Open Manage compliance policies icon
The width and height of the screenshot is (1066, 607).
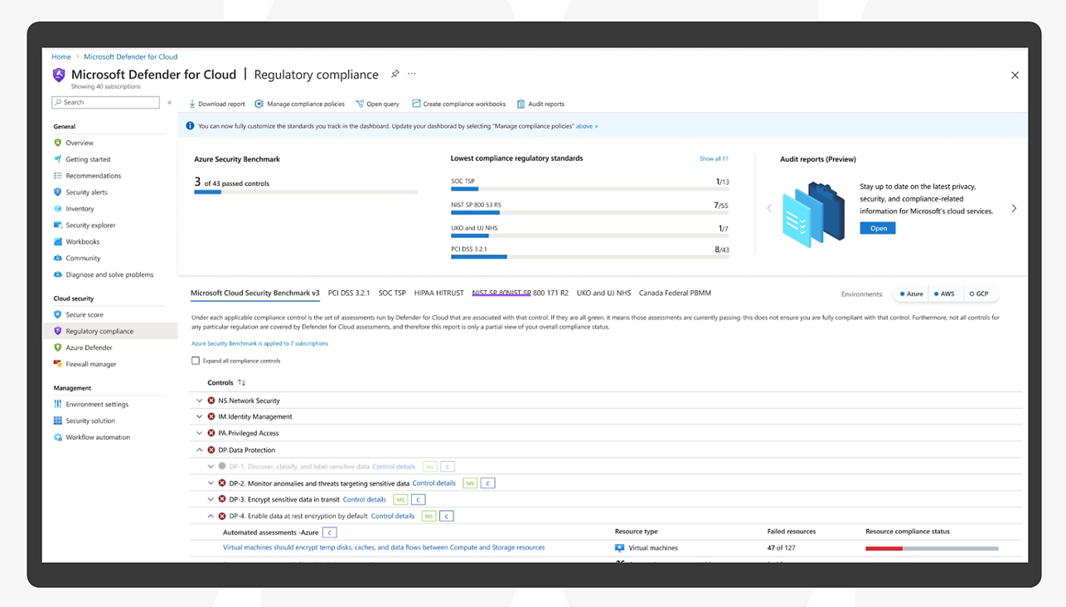[x=259, y=104]
